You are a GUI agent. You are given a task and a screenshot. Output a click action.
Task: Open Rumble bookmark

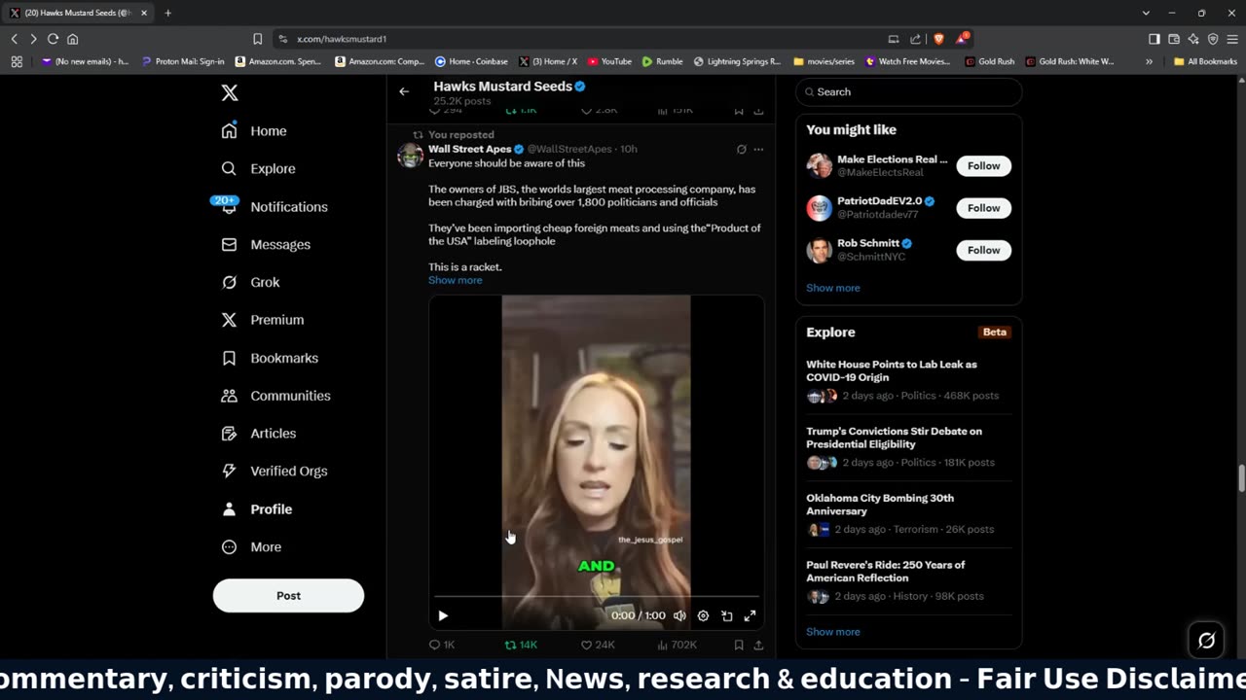pyautogui.click(x=662, y=61)
